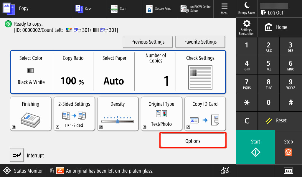Tap the Reset key
302x177 pixels.
coord(280,120)
